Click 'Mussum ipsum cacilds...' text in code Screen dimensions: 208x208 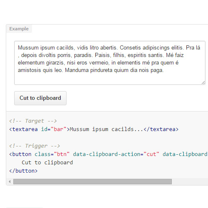pyautogui.click(x=106, y=129)
